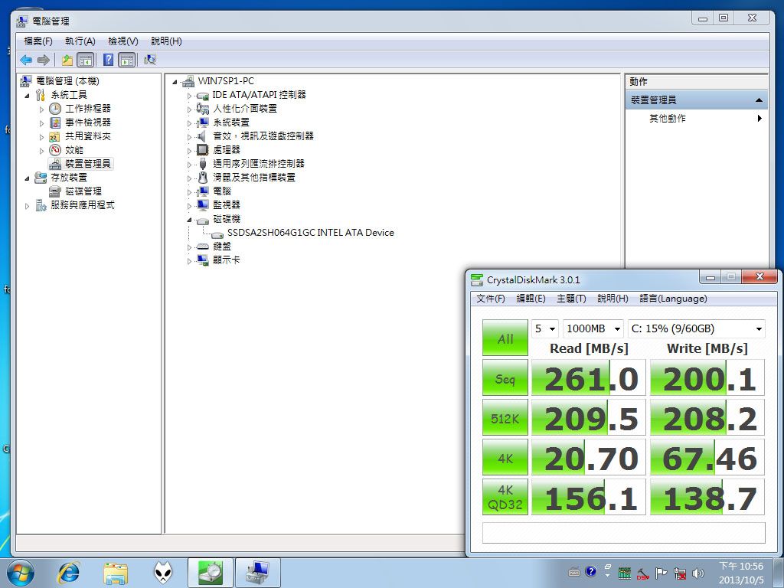Click the Seq benchmark button

tap(505, 378)
